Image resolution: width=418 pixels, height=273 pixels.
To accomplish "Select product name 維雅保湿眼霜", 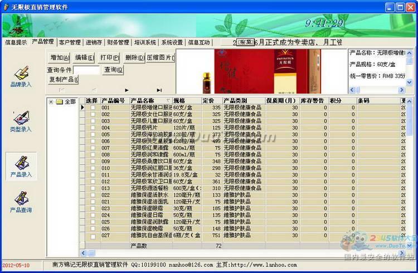I will [147, 208].
